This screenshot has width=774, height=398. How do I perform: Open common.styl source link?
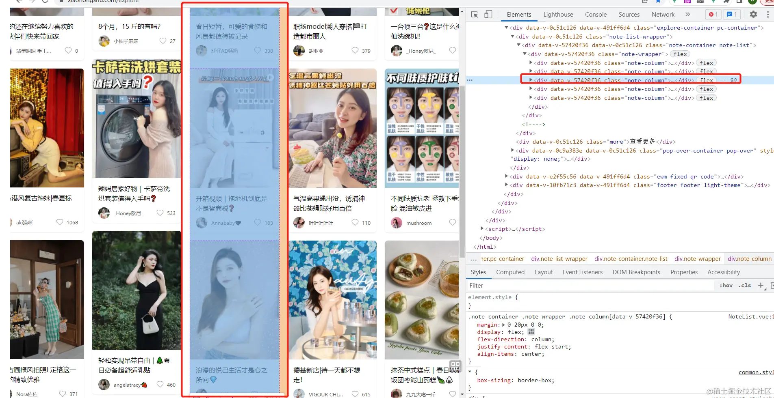[x=756, y=372]
